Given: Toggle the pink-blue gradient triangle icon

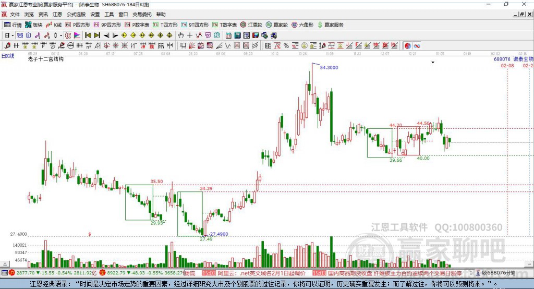Looking at the screenshot, I should point(77,35).
